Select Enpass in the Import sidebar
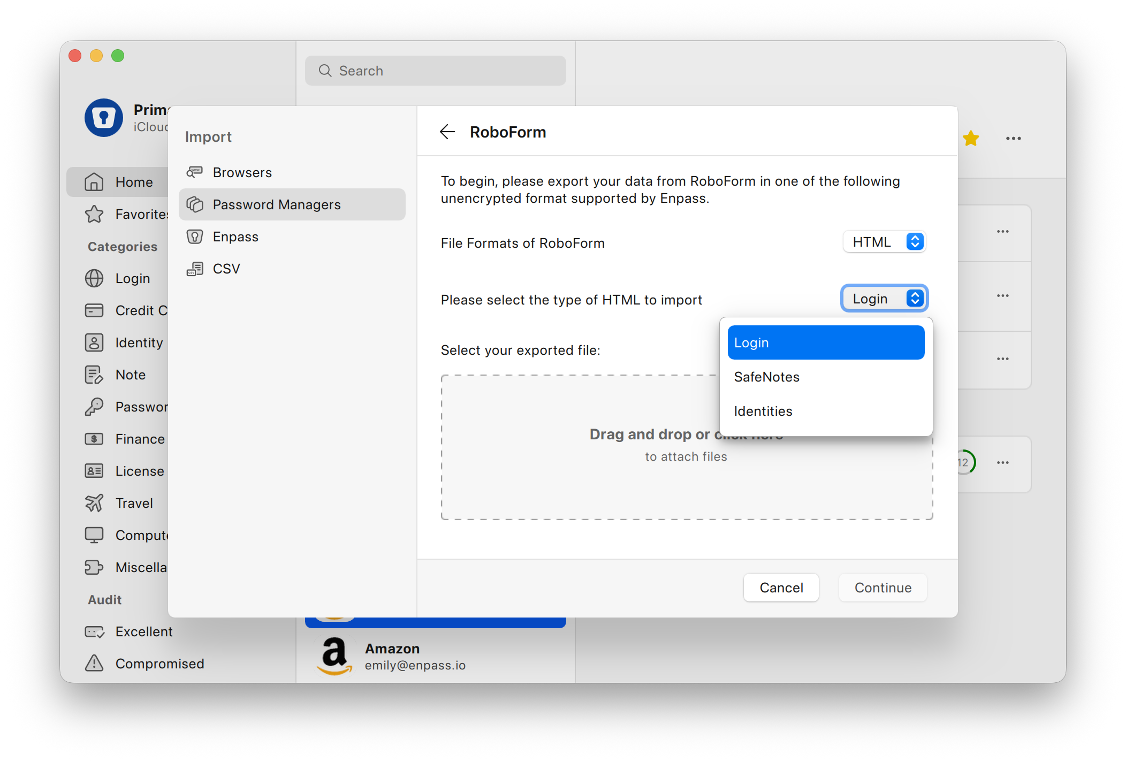 [x=292, y=237]
